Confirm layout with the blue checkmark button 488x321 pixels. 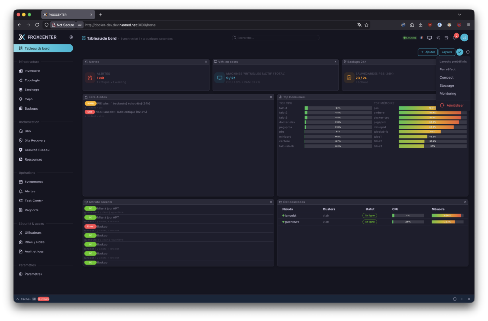coord(459,52)
